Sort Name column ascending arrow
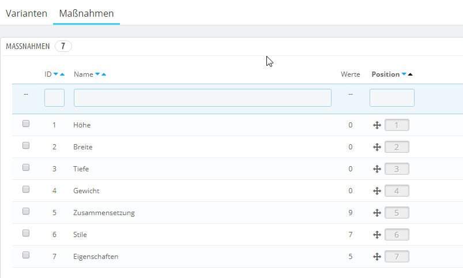Viewport: 463px width, 278px height. (x=104, y=74)
